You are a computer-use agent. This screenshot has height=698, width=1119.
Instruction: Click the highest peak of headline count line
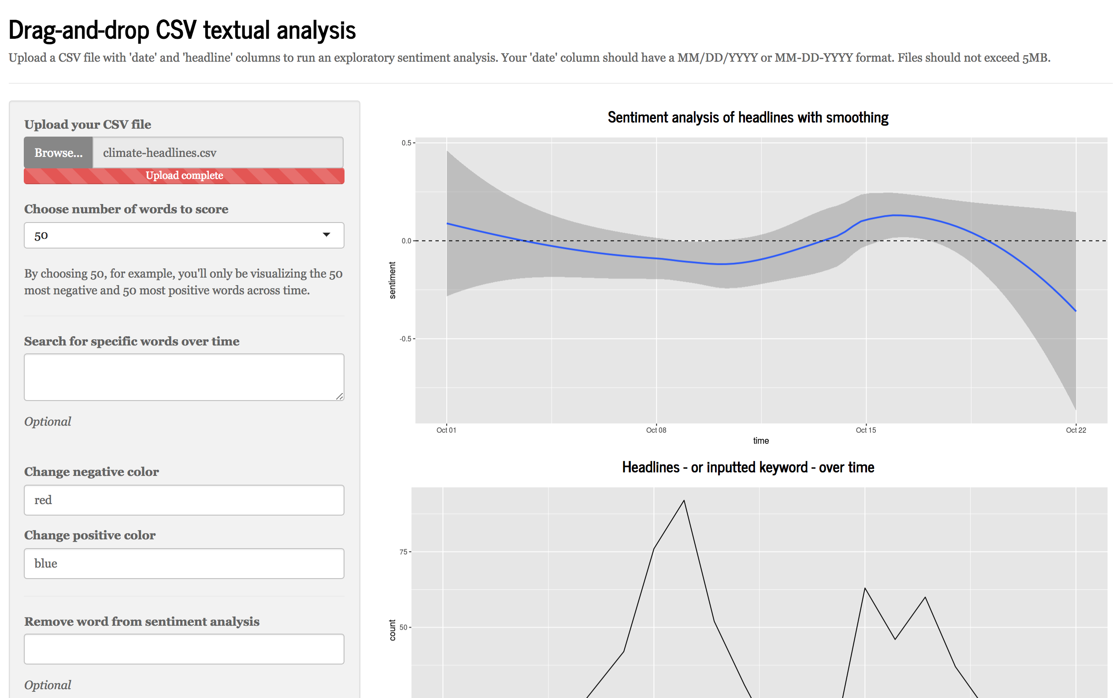[684, 501]
